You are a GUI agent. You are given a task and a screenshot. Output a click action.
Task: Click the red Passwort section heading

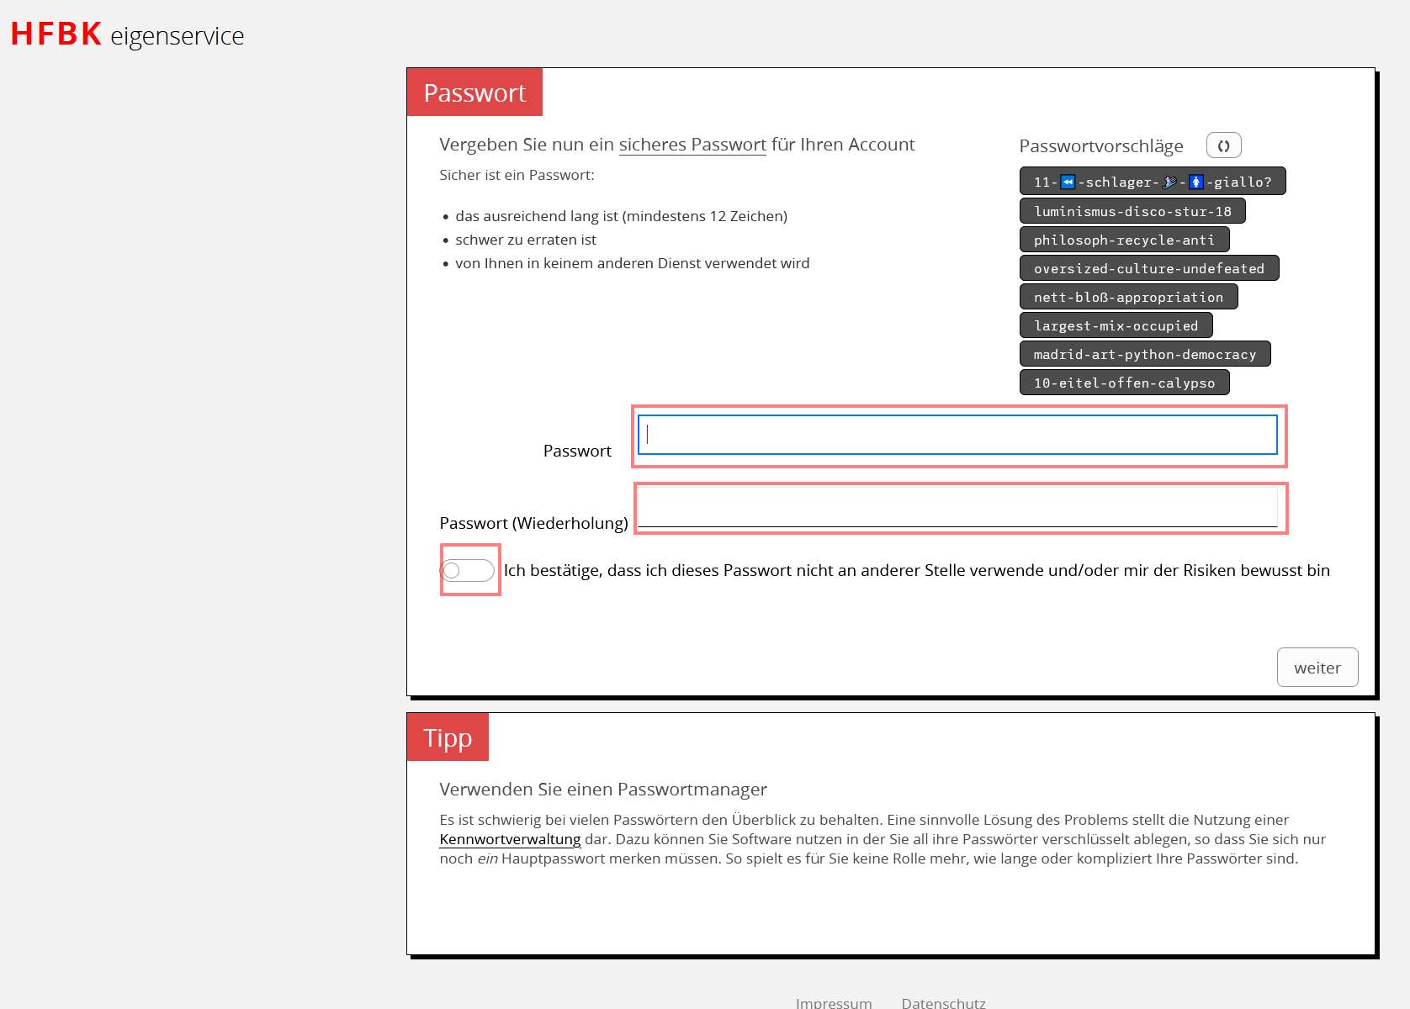(x=474, y=92)
